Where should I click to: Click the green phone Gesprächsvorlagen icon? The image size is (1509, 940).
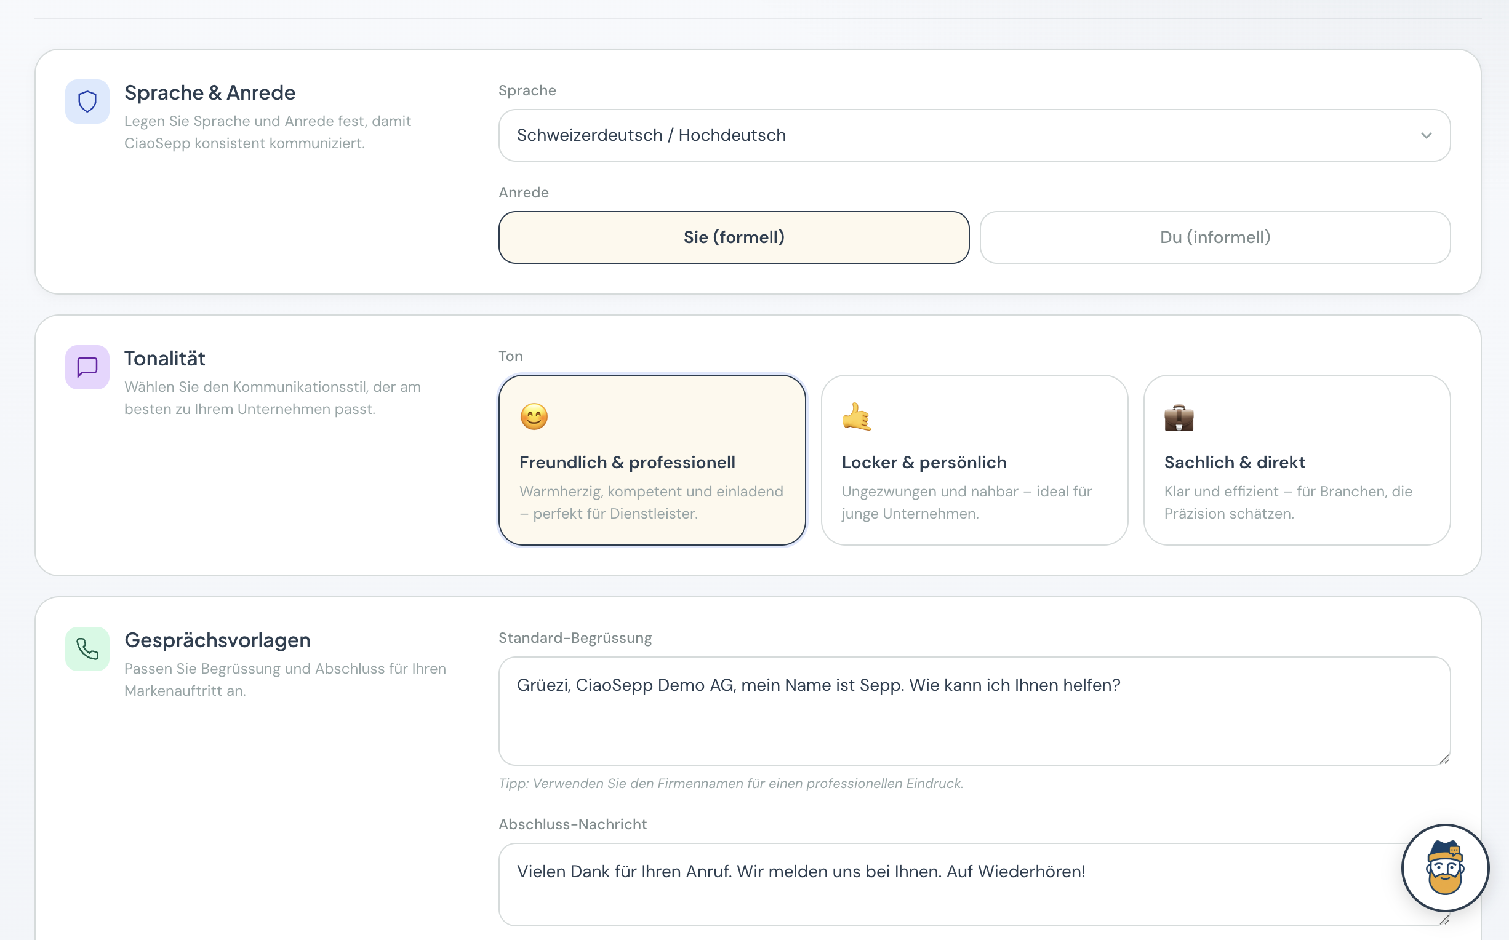(x=87, y=648)
